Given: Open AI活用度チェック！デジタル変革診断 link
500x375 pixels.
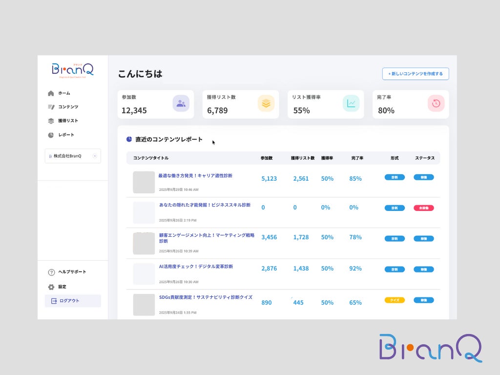Looking at the screenshot, I should [x=196, y=267].
